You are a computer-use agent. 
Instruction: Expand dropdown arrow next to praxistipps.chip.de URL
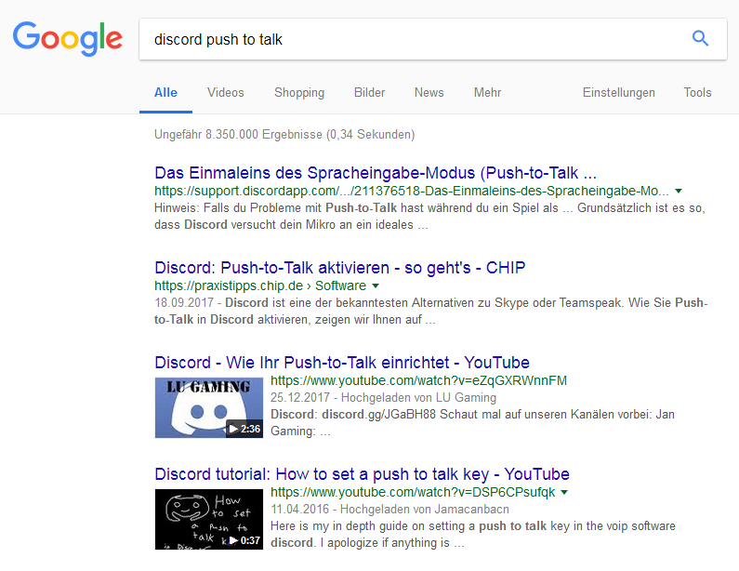[376, 285]
